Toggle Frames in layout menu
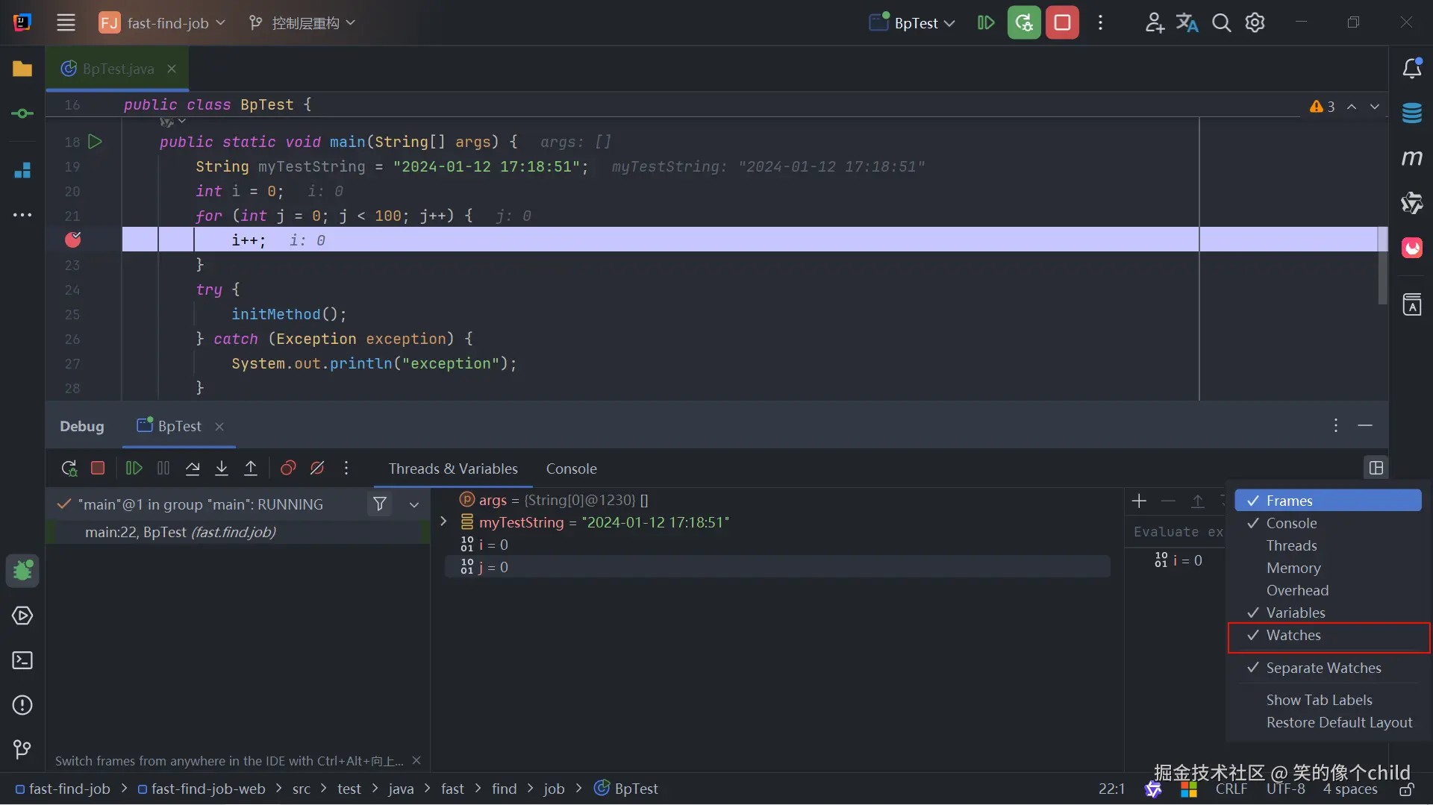Screen dimensions: 1433x805 point(1328,501)
